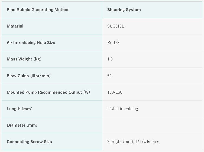The image size is (204, 152).
Task: Select the '100-150' pump output value
Action: coord(115,92)
